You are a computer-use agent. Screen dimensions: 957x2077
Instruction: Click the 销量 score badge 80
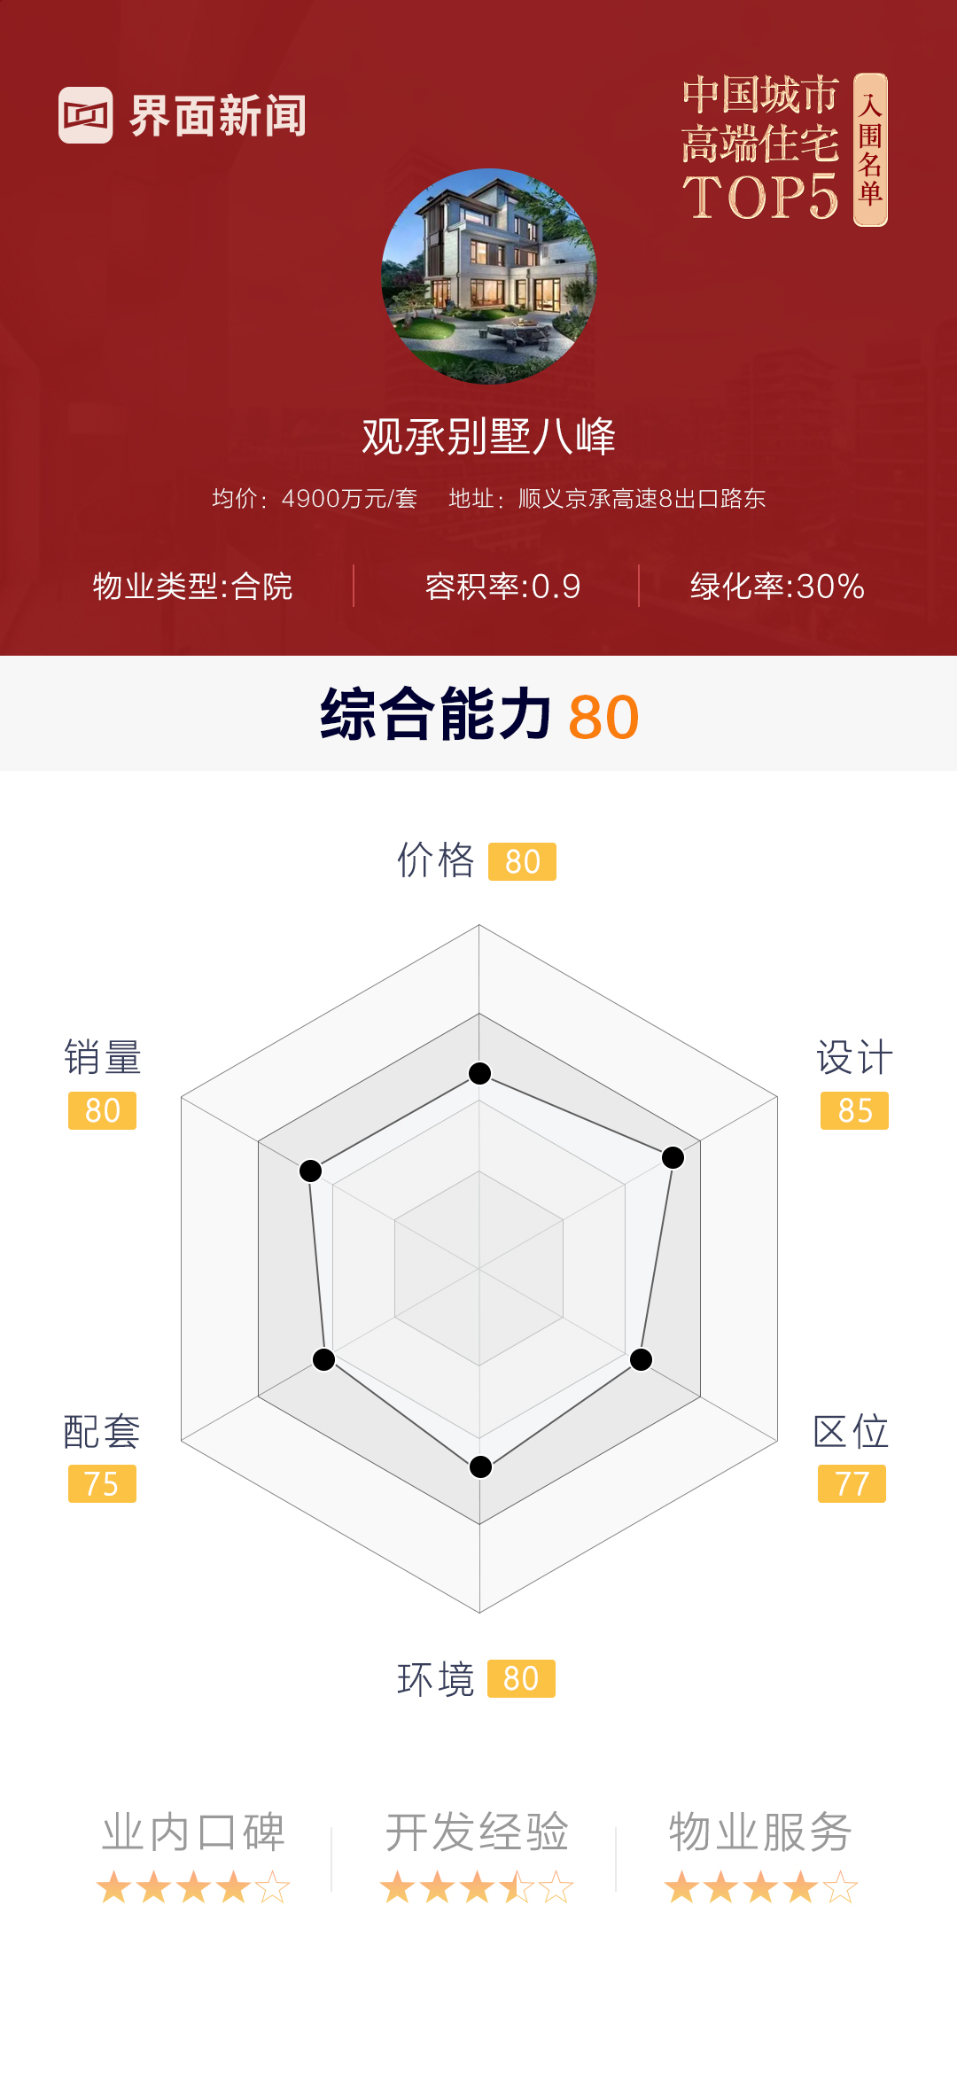coord(102,1110)
